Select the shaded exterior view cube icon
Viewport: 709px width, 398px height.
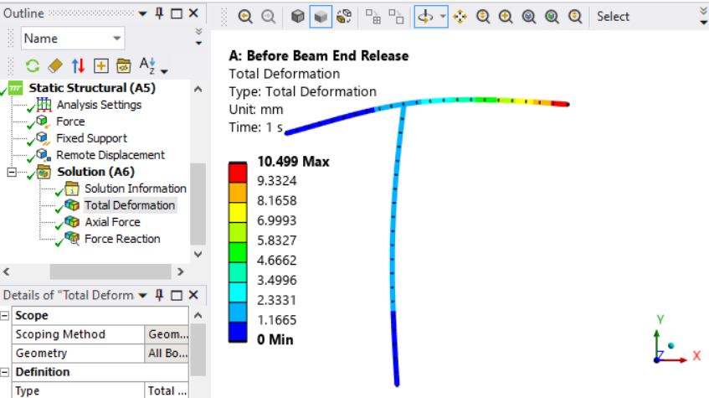point(321,17)
